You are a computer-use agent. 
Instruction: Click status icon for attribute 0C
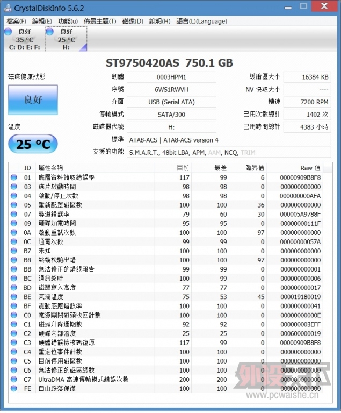click(13, 242)
